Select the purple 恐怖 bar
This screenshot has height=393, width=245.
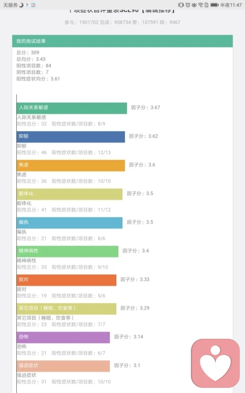click(63, 337)
